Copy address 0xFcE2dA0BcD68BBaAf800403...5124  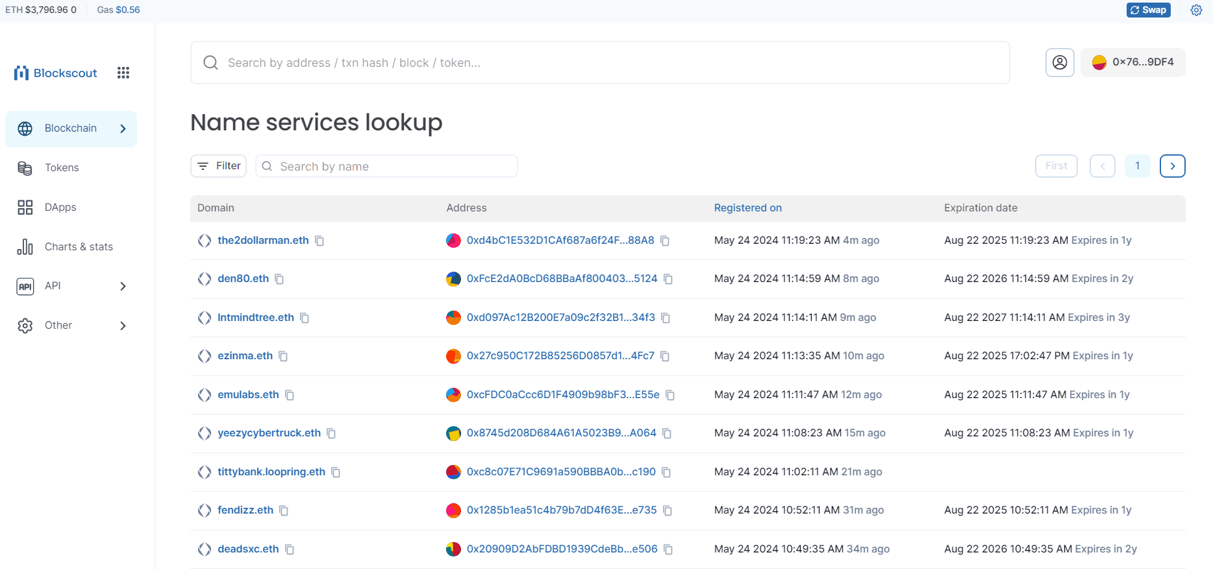click(668, 279)
